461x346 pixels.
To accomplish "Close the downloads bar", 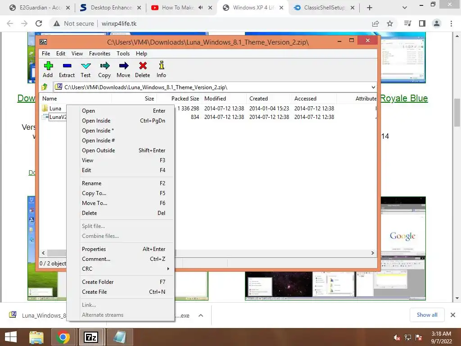I will pos(453,315).
